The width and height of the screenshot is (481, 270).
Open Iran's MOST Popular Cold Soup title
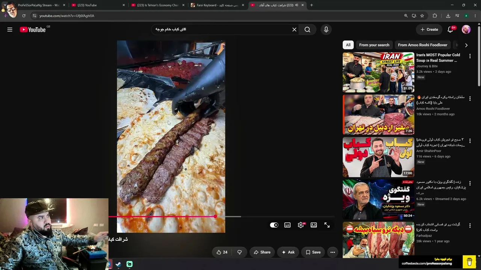coord(438,58)
